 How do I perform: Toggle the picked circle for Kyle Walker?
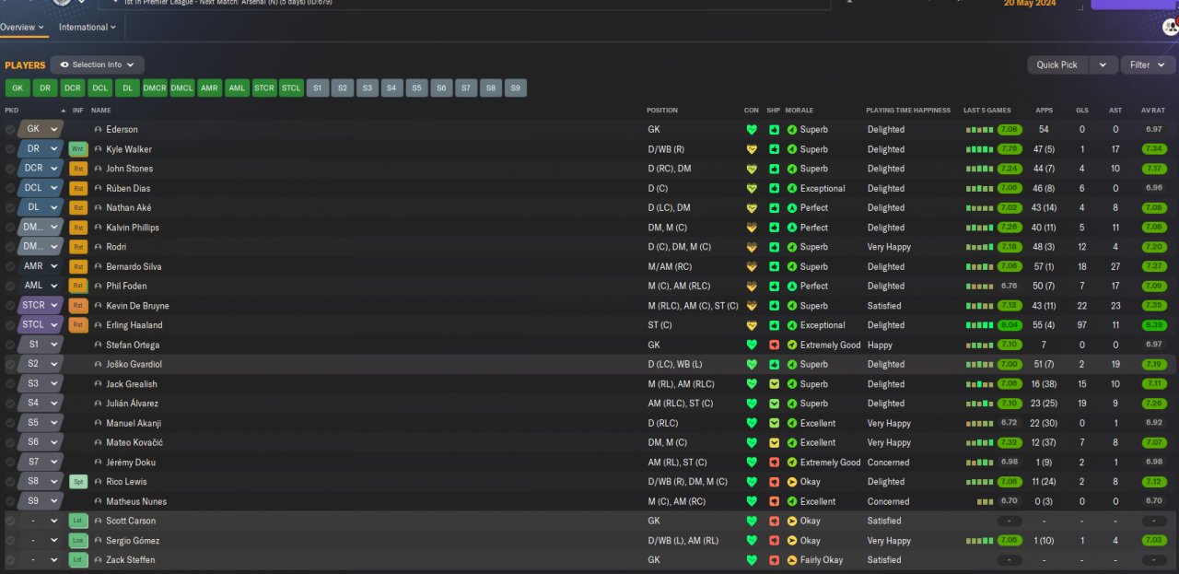pos(10,149)
